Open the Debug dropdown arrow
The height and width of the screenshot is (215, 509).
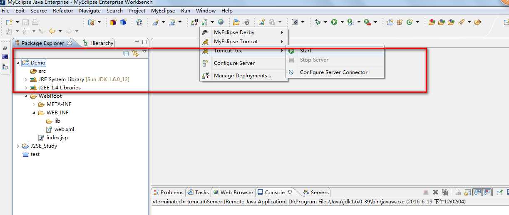[x=325, y=22]
